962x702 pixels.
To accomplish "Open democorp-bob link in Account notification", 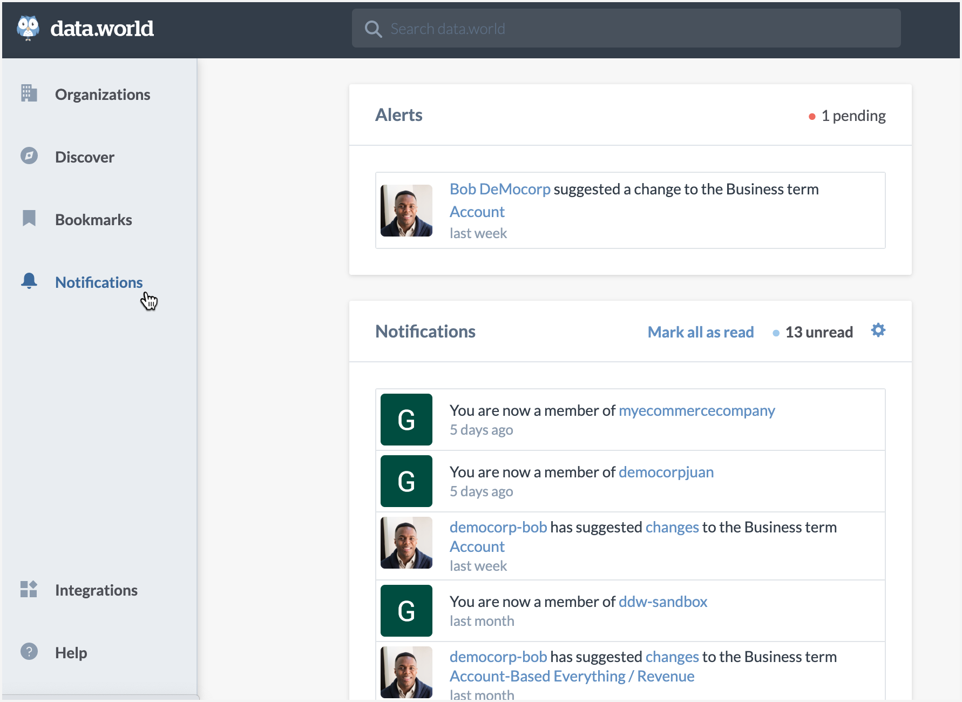I will [x=498, y=527].
